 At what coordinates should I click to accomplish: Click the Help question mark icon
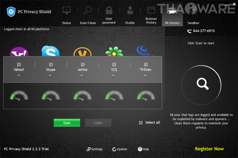coord(140,149)
